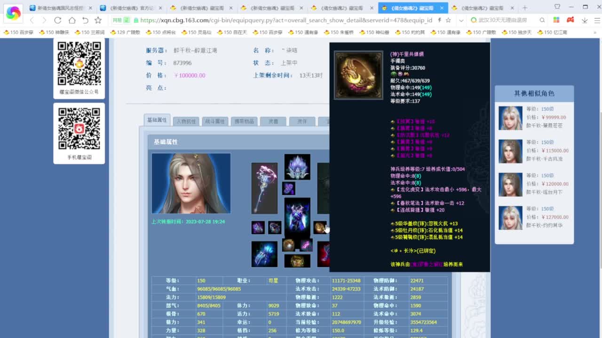Image resolution: width=602 pixels, height=338 pixels.
Task: Open bookmark 150 灵岛仙
Action: click(196, 32)
